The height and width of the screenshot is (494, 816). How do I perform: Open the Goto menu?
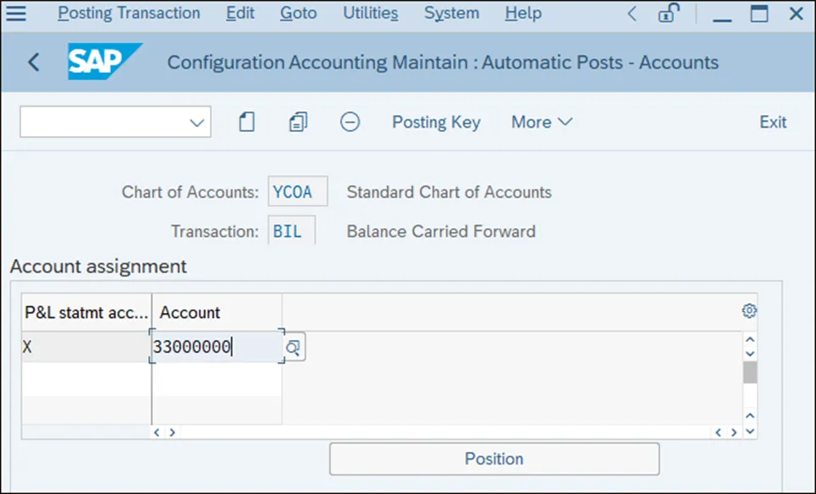click(298, 14)
